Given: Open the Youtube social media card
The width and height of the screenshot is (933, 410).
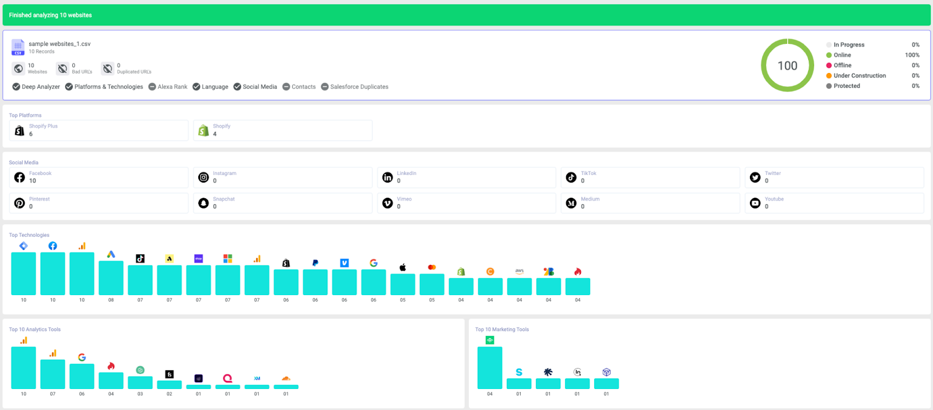Looking at the screenshot, I should tap(834, 203).
